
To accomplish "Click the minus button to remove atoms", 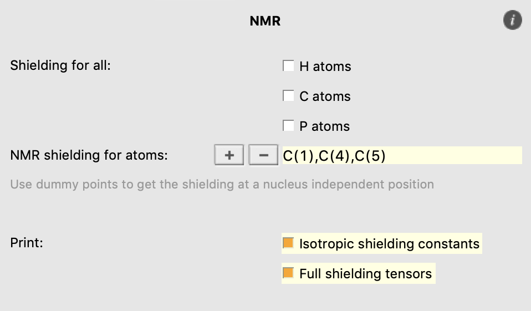I will (x=263, y=156).
